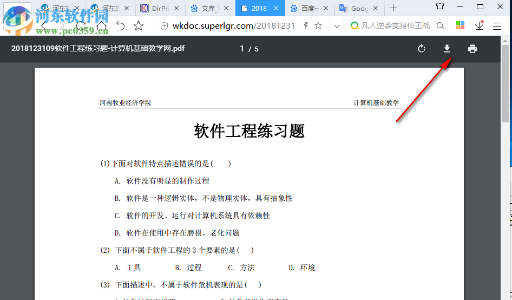
Task: Reload the current page
Action: pos(81,26)
